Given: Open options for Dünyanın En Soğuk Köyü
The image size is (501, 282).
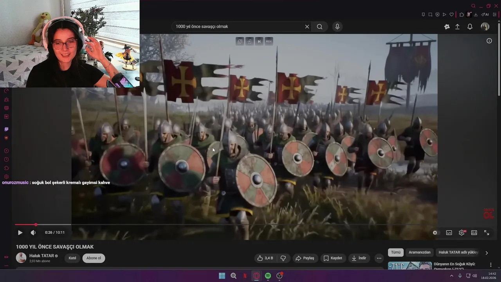Looking at the screenshot, I should 491,265.
